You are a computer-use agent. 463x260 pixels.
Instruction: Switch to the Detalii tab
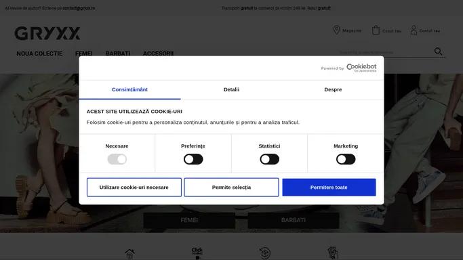point(231,89)
